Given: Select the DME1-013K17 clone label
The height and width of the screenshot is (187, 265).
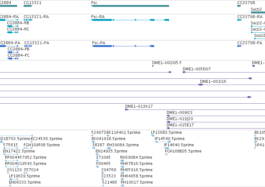Looking at the screenshot, I should (139, 106).
